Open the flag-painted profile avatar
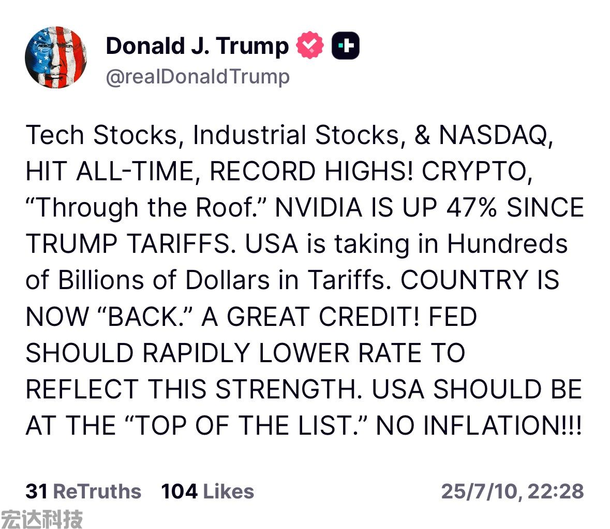This screenshot has height=529, width=610. click(56, 58)
